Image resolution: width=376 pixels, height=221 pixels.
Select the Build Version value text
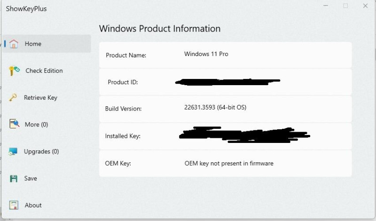tap(215, 108)
